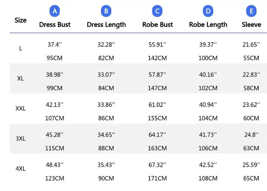Click the blue E circle icon
The image size is (267, 191).
251,11
